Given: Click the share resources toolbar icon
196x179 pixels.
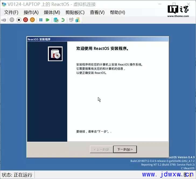Looking at the screenshot, I should [78, 20].
